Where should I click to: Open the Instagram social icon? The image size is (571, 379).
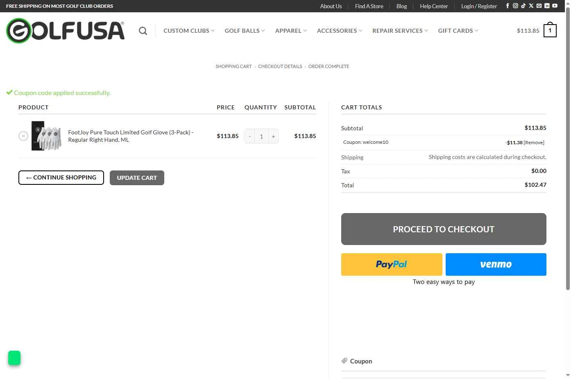pyautogui.click(x=515, y=6)
